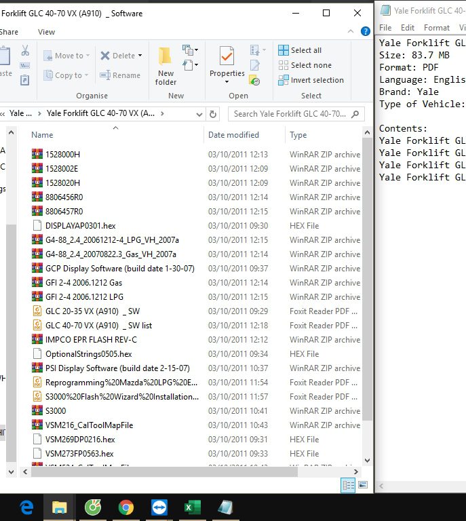Select GFI 2-4 2006.1212 LPG archive
The height and width of the screenshot is (521, 466).
point(84,296)
